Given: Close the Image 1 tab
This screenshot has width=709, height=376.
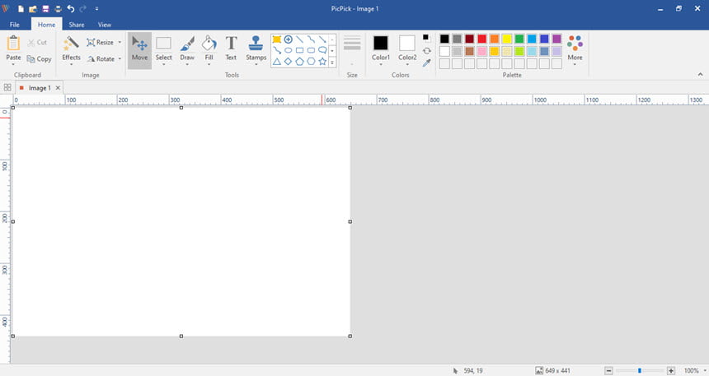Looking at the screenshot, I should 58,88.
